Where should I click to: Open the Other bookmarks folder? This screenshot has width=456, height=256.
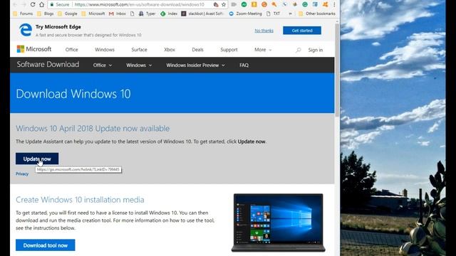[x=317, y=14]
